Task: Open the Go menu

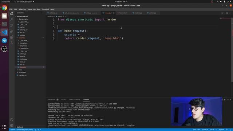Action: click(x=34, y=9)
